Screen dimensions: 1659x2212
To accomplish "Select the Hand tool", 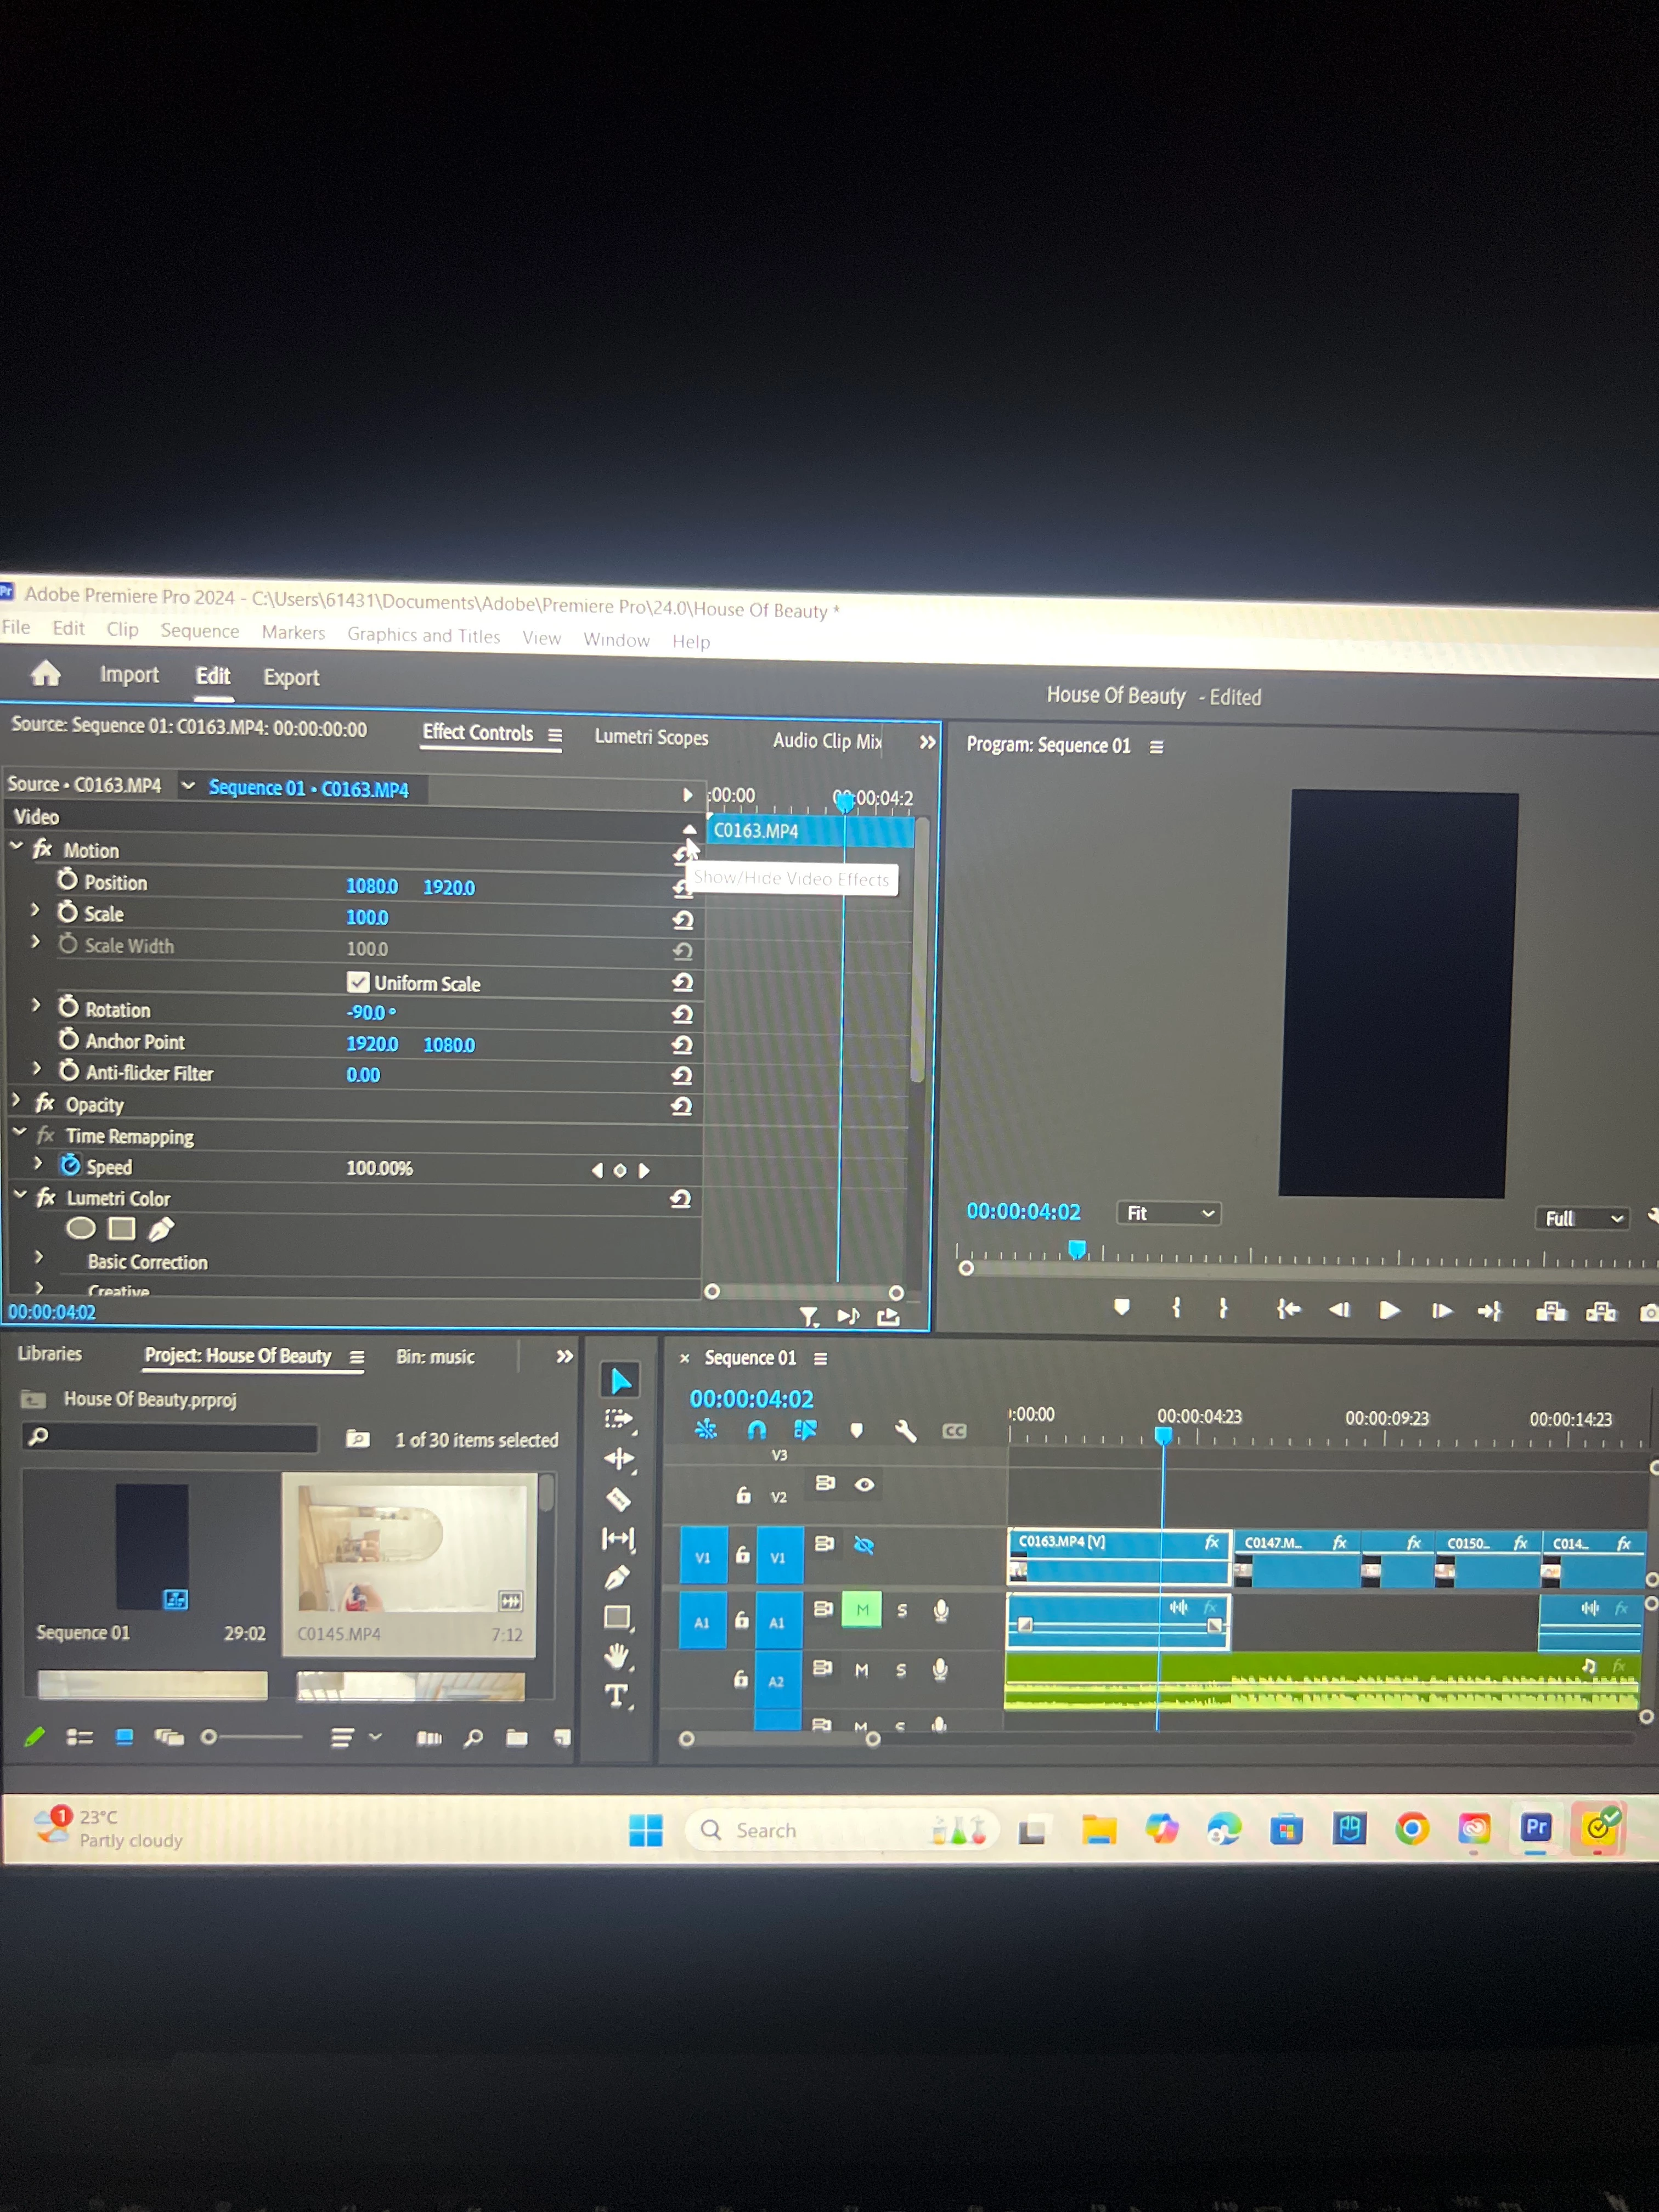I will click(617, 1656).
